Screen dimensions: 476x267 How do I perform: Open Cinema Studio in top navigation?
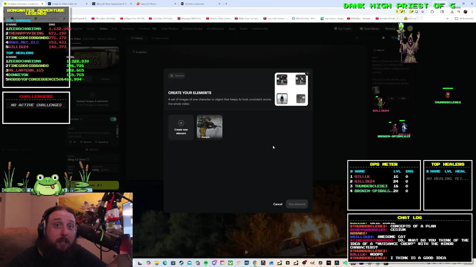[x=193, y=29]
